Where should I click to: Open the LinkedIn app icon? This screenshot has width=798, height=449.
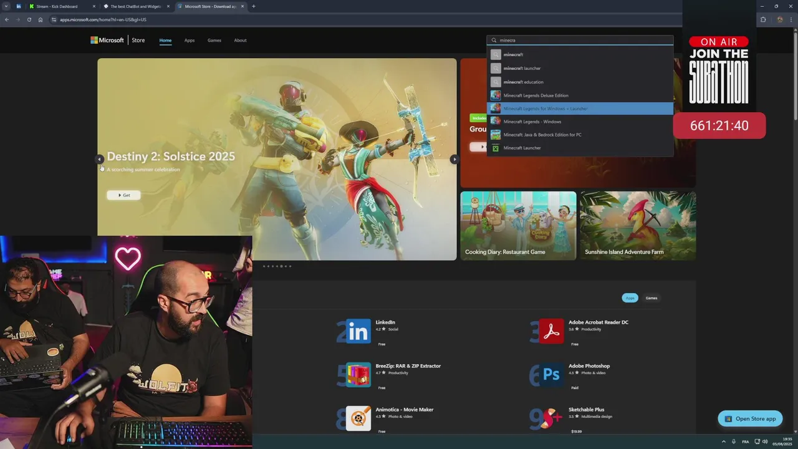(358, 331)
